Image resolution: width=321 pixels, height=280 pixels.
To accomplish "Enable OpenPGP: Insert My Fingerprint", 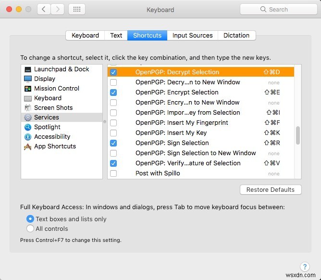I will (113, 123).
